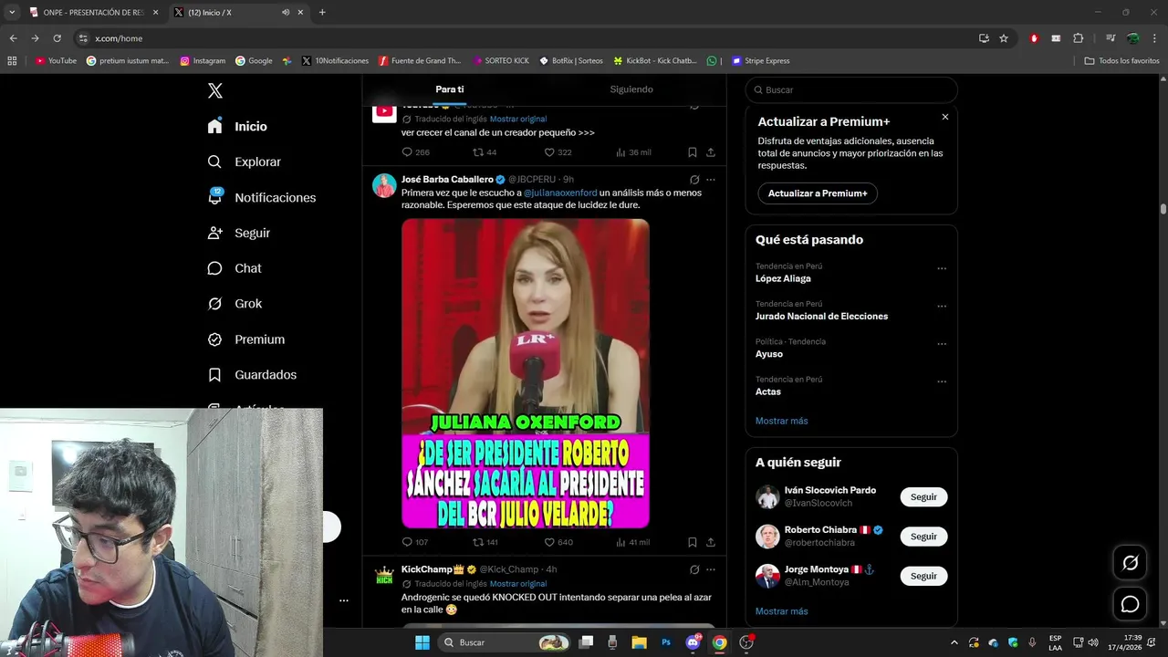Image resolution: width=1168 pixels, height=657 pixels.
Task: Open Notificaciones in the sidebar
Action: pos(261,197)
